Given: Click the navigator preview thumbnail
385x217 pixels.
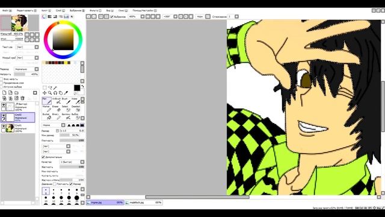Looking at the screenshot, I should click(20, 23).
